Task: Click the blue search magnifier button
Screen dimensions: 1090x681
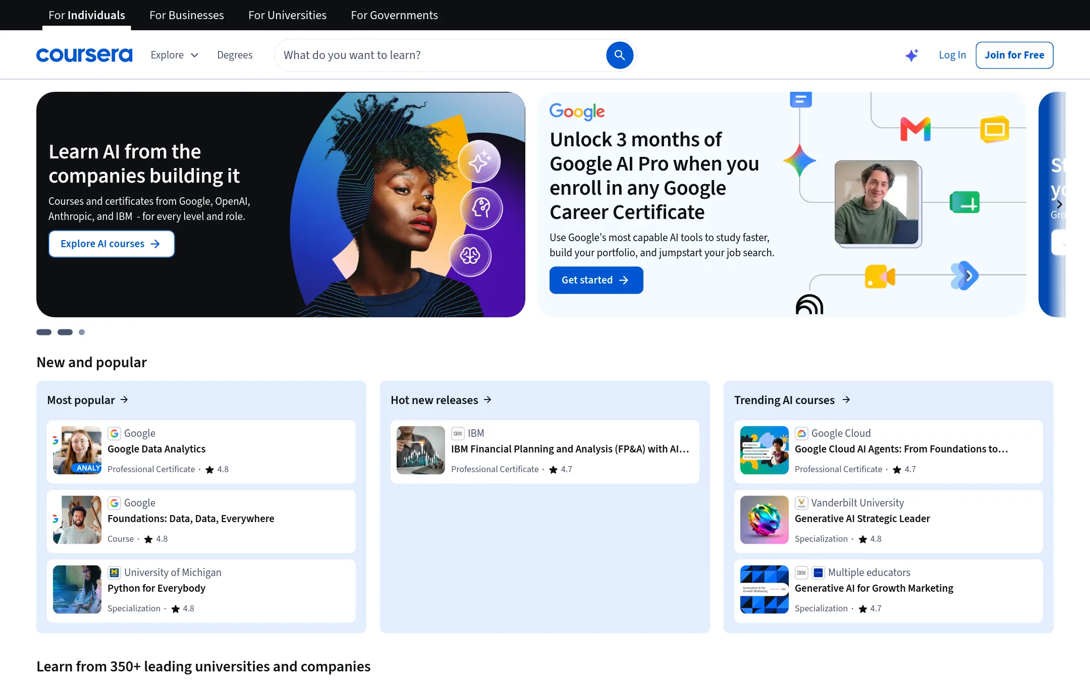Action: coord(619,55)
